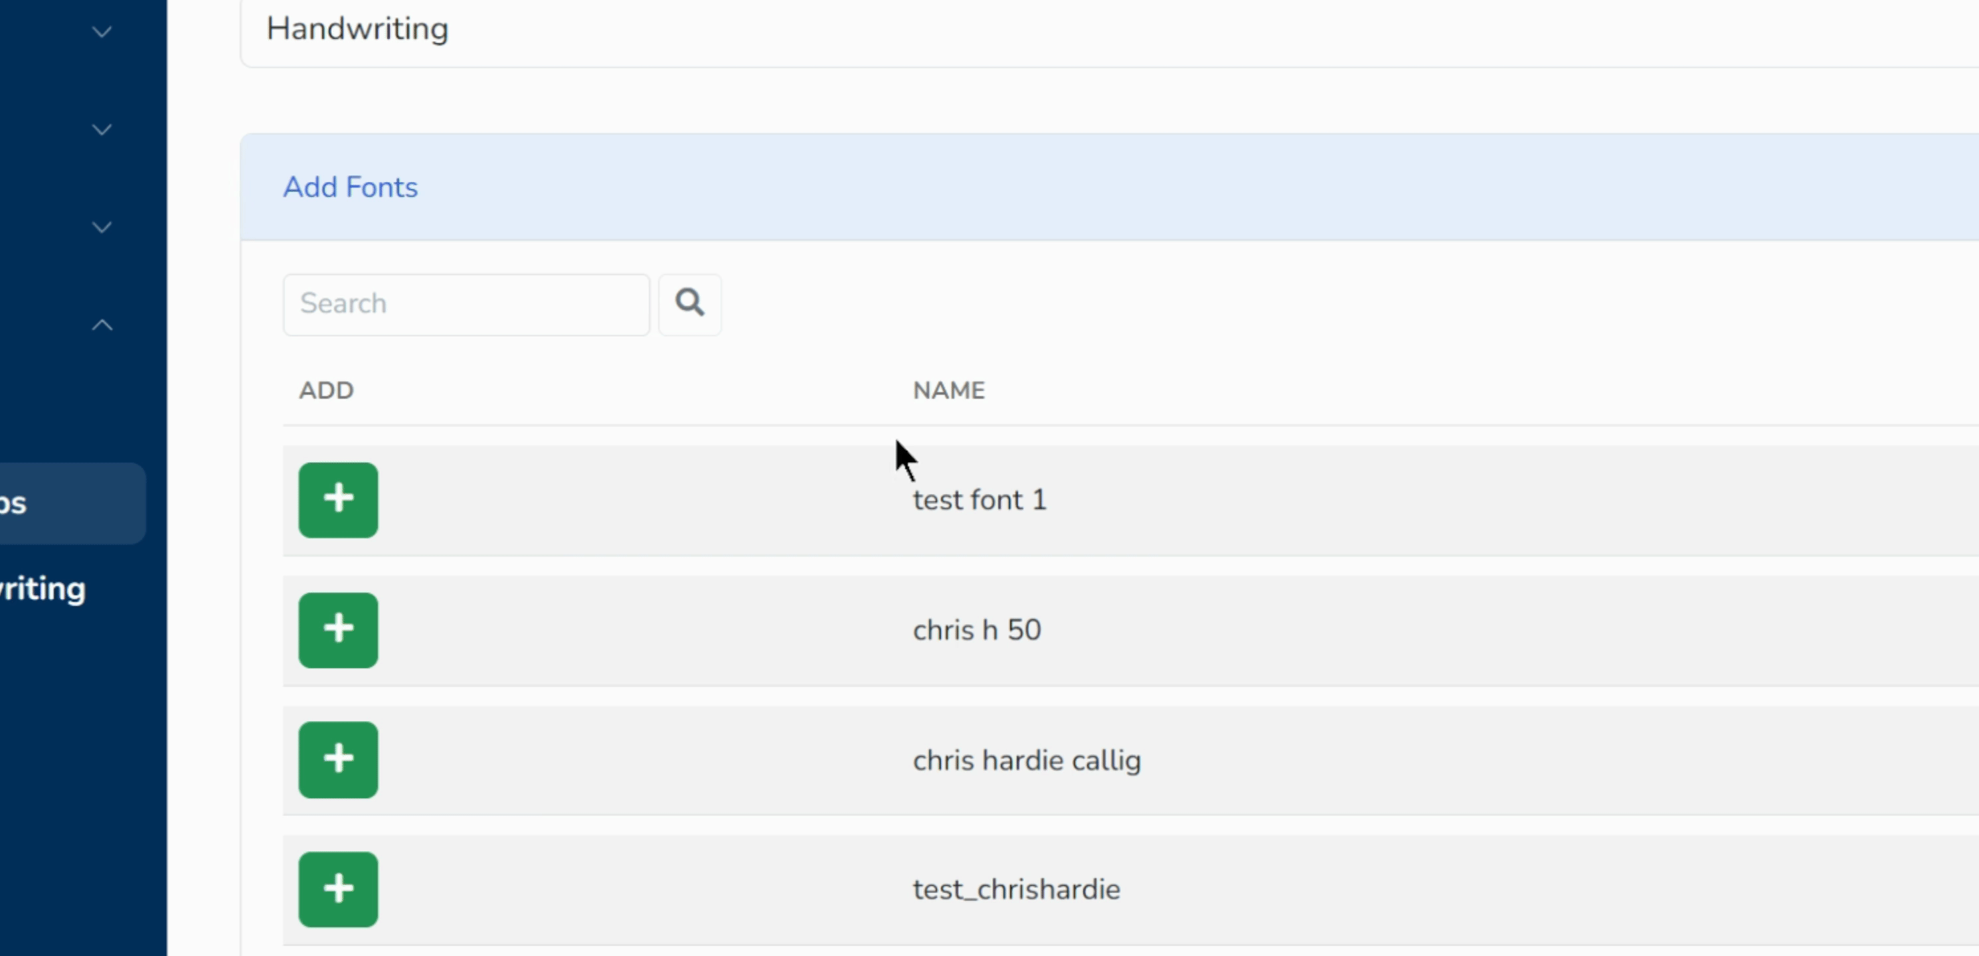The image size is (1979, 956).
Task: Expand the second sidebar chevron
Action: pyautogui.click(x=102, y=129)
